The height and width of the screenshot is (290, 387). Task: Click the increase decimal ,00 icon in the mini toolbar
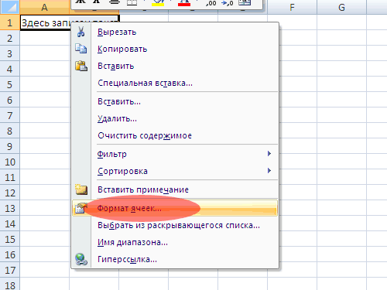[x=211, y=3]
